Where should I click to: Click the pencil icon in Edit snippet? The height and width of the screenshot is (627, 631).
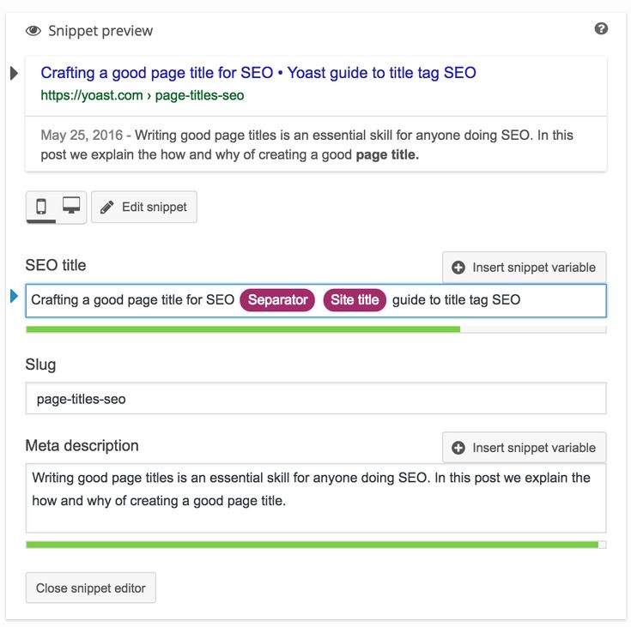pyautogui.click(x=106, y=207)
